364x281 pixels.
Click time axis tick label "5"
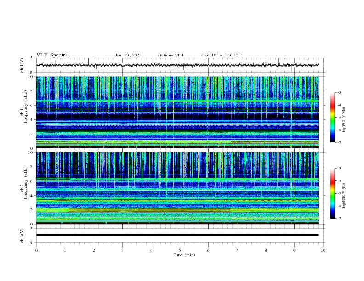click(180, 250)
